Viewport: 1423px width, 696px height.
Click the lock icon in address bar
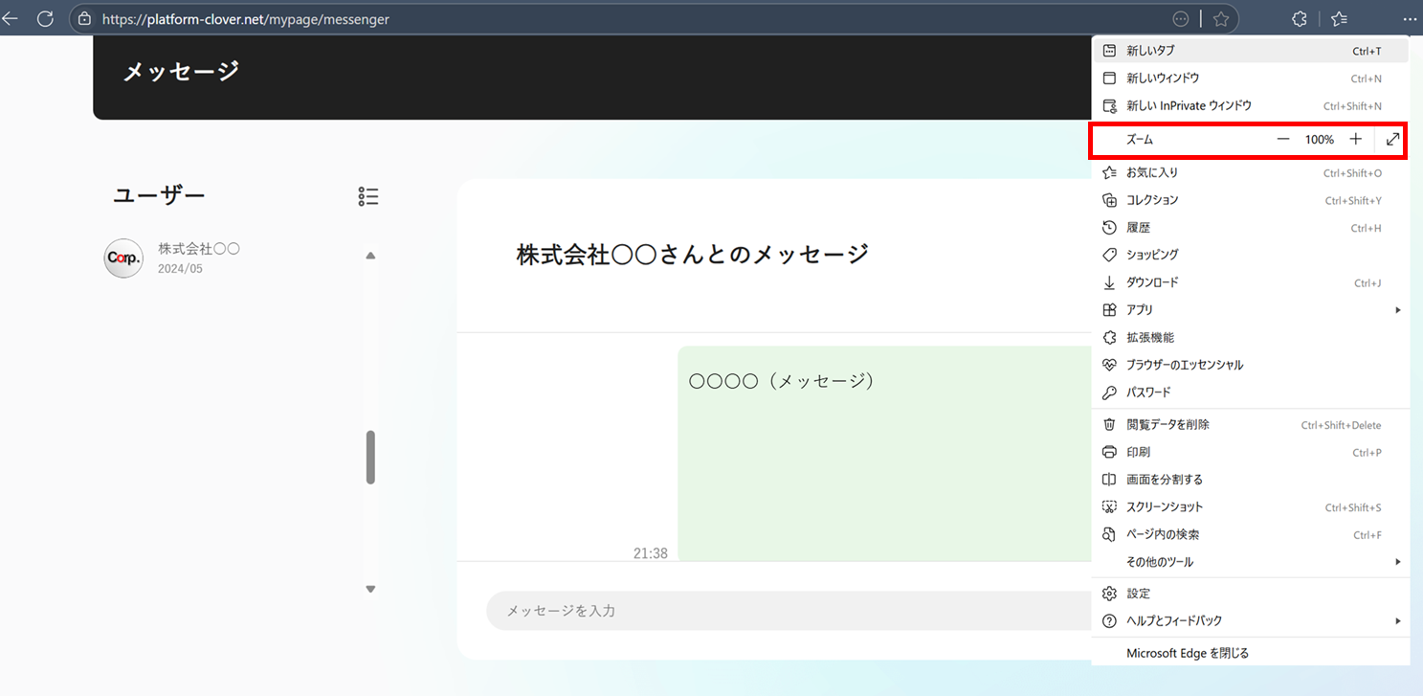tap(84, 18)
